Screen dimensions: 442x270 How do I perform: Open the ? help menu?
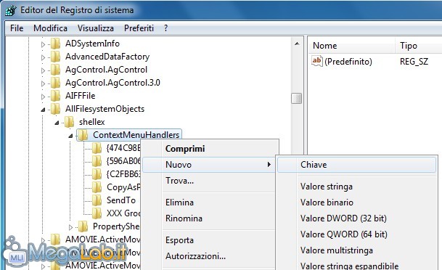pyautogui.click(x=165, y=28)
